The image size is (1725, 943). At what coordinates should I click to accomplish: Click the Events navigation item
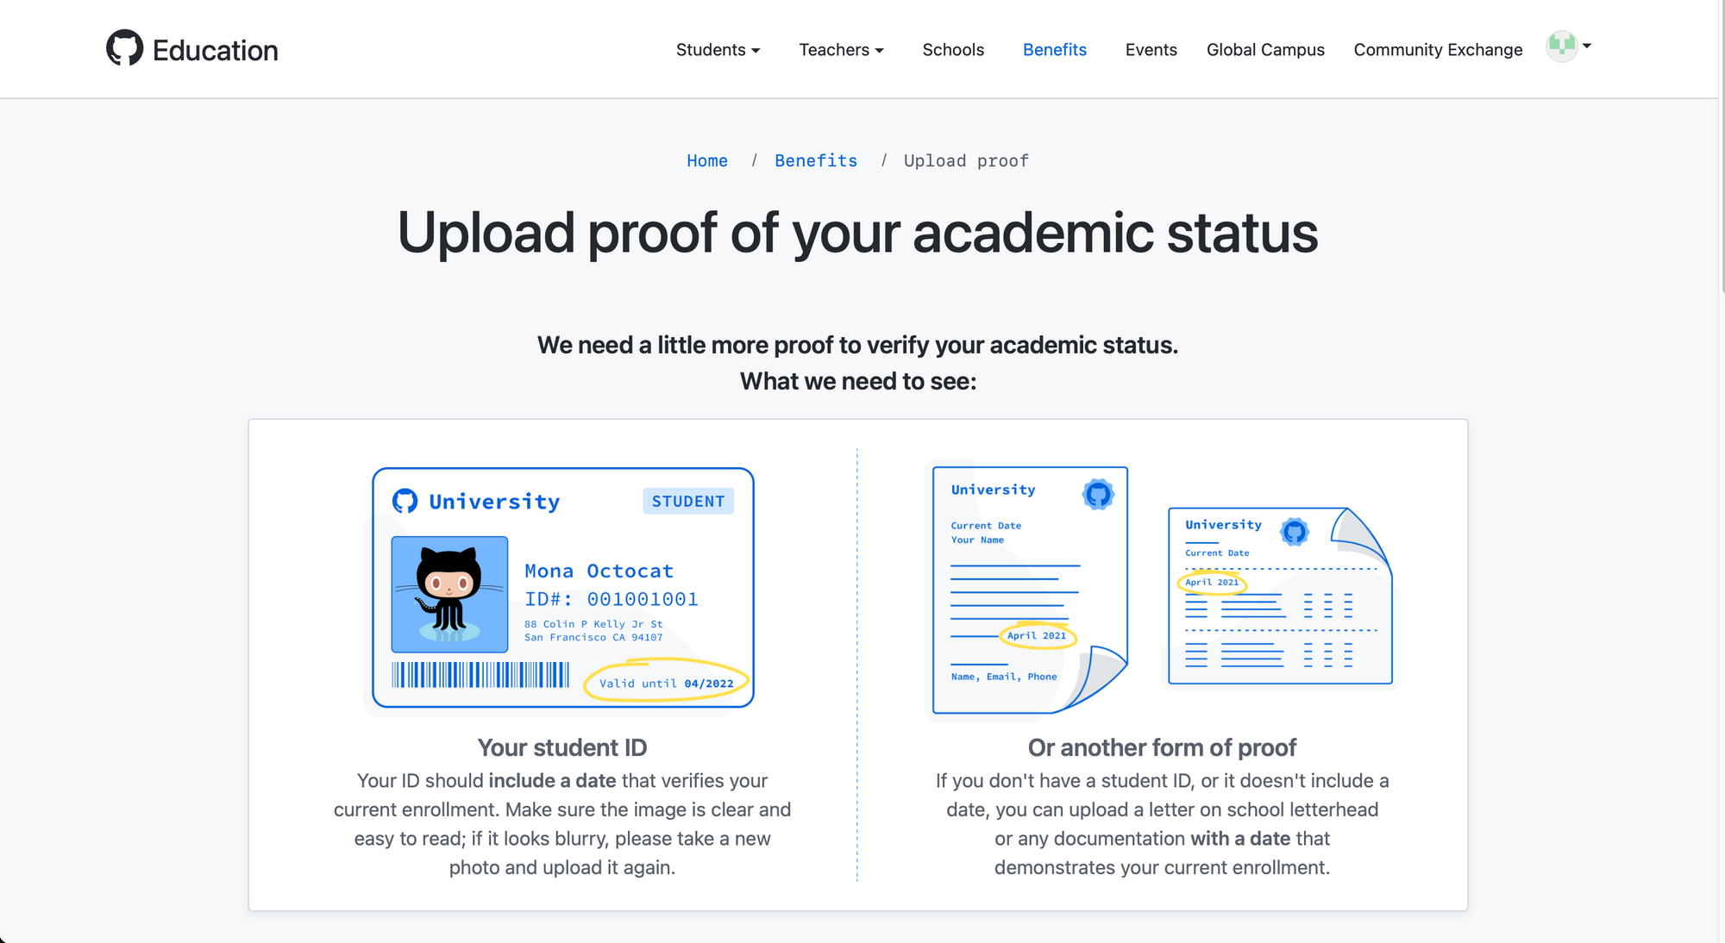pos(1150,49)
